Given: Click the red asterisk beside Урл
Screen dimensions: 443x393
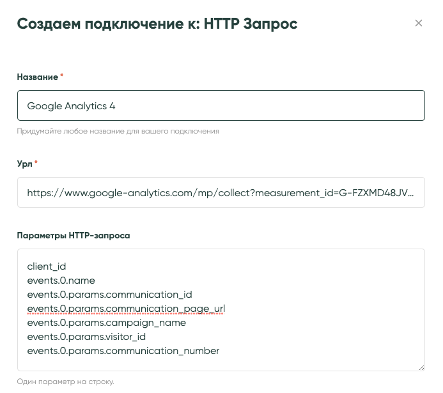Looking at the screenshot, I should 36,163.
